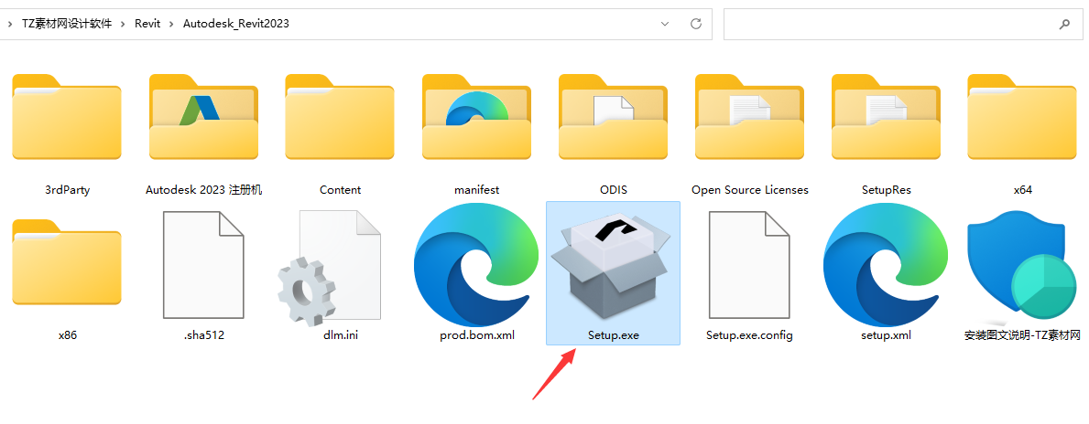1089x424 pixels.
Task: Click the Setup.exe name label
Action: pos(614,335)
